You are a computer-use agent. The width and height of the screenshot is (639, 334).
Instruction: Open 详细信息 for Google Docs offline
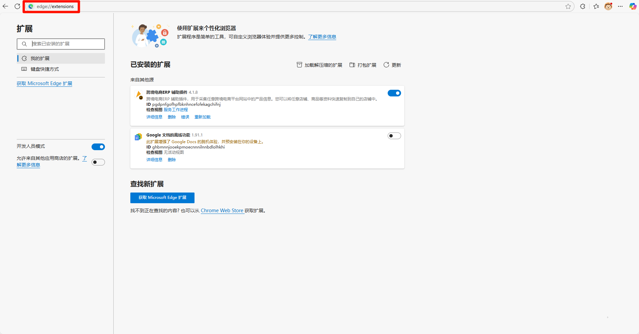[x=154, y=160]
